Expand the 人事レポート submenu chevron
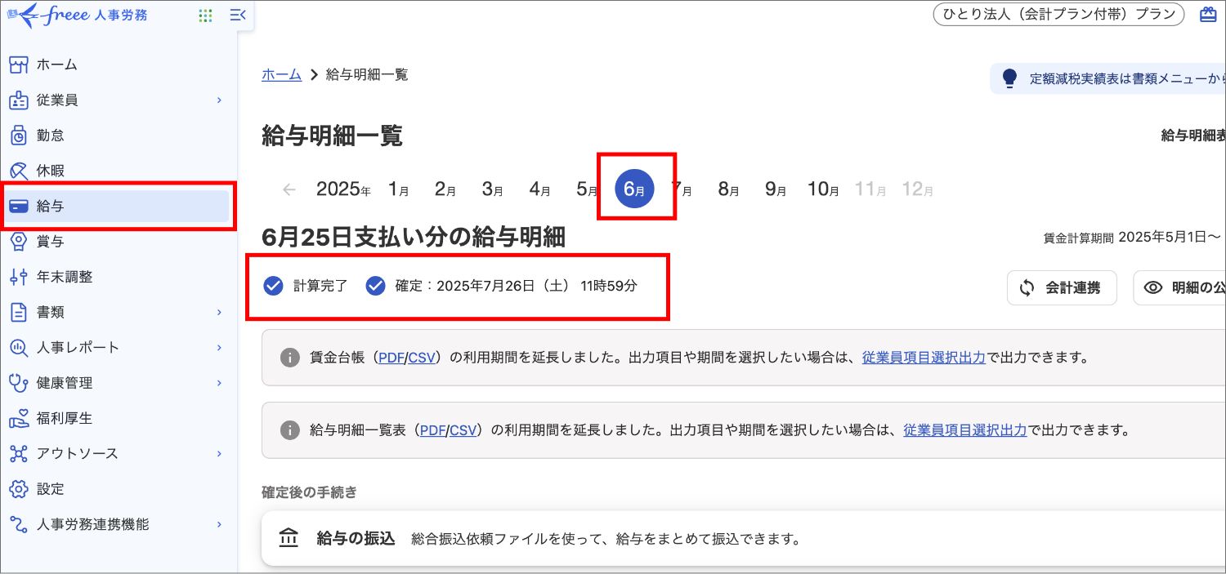The image size is (1226, 574). pos(219,348)
